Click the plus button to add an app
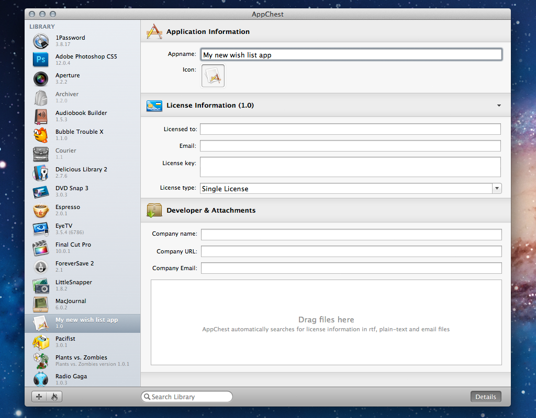Viewport: 536px width, 418px height. coord(39,397)
